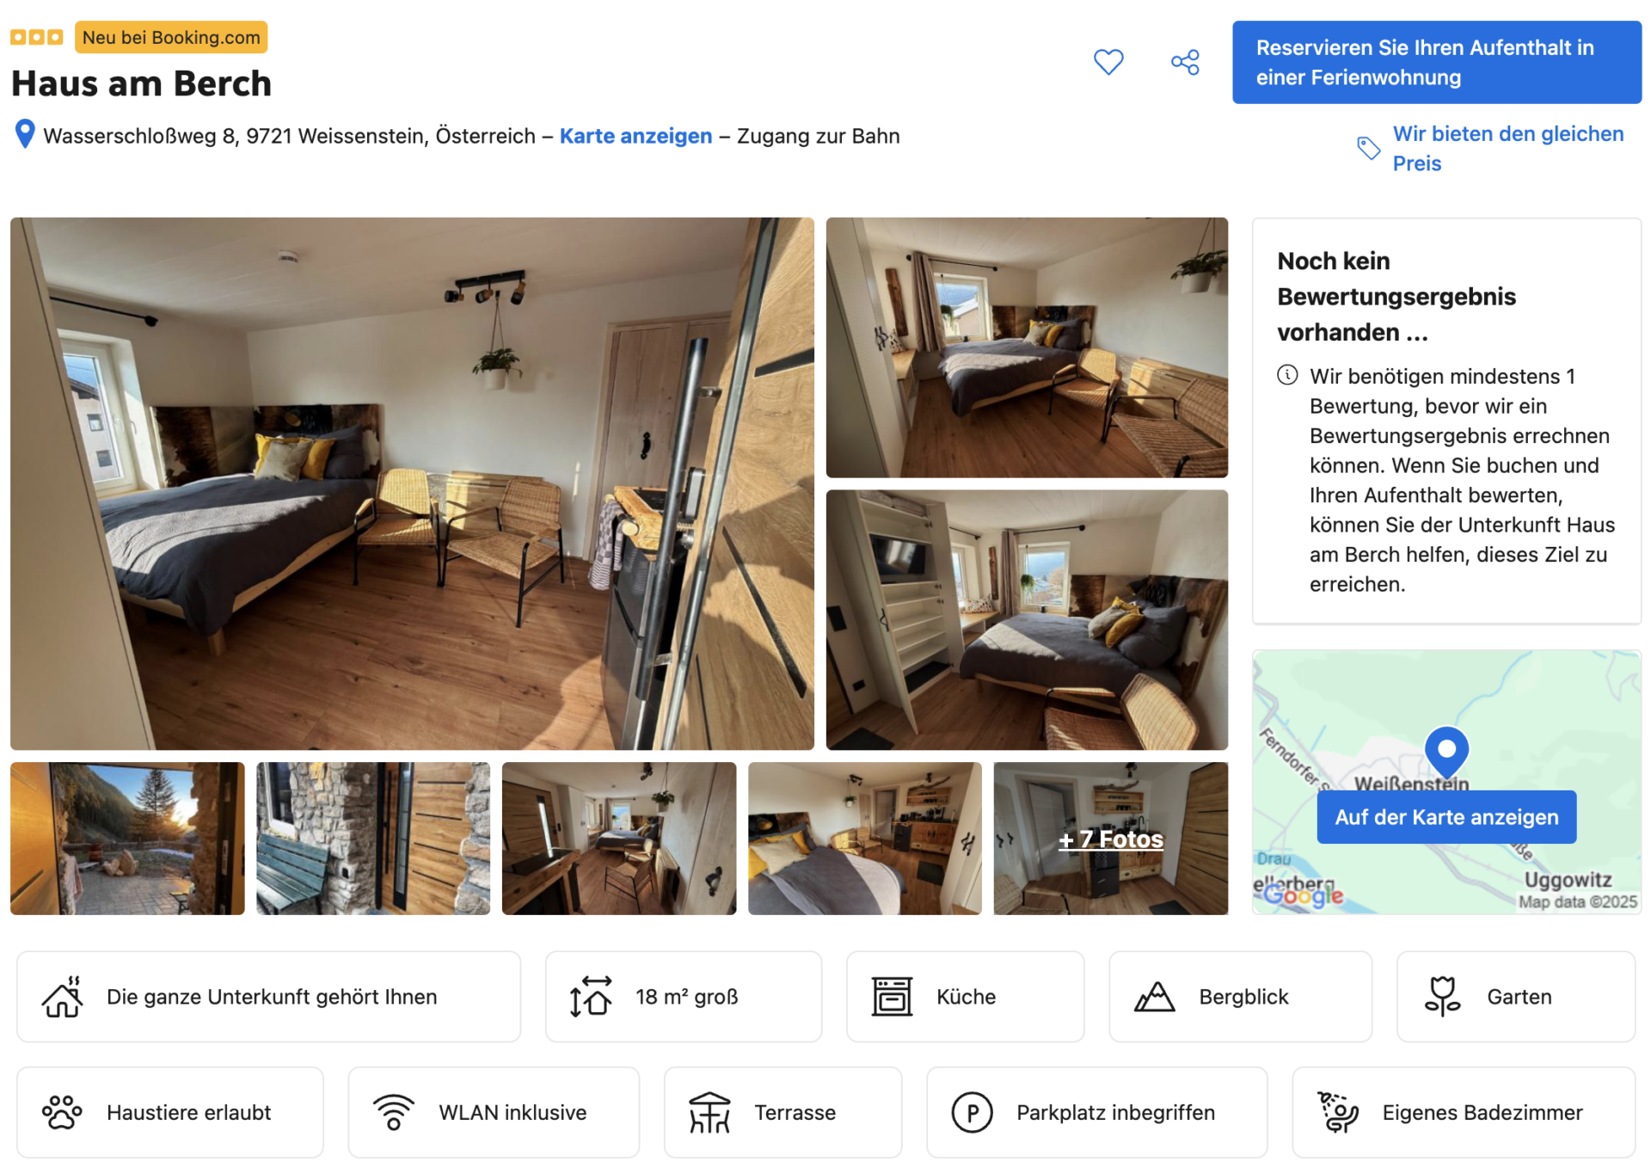Screen dimensions: 1651x1174
Task: Click the share icon
Action: pyautogui.click(x=1185, y=62)
